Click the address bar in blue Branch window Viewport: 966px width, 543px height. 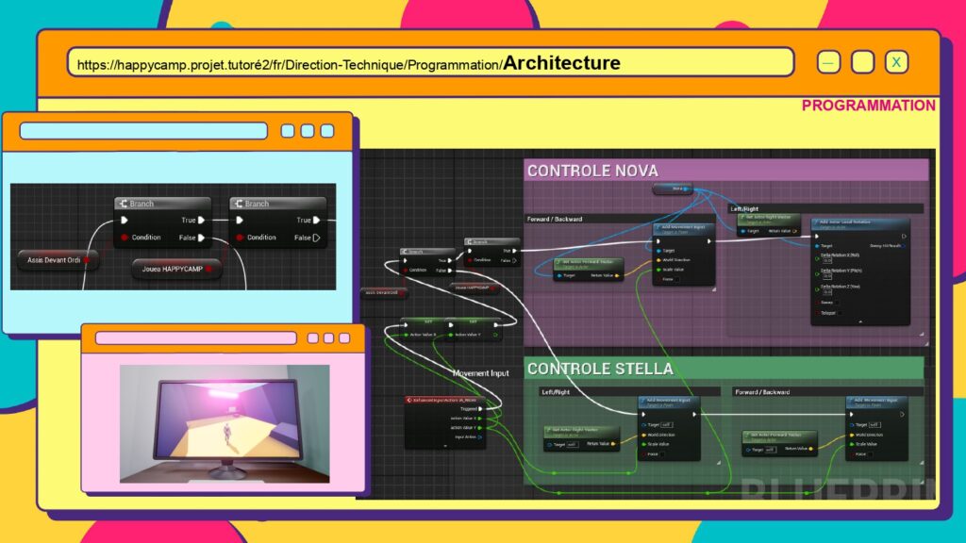point(143,130)
